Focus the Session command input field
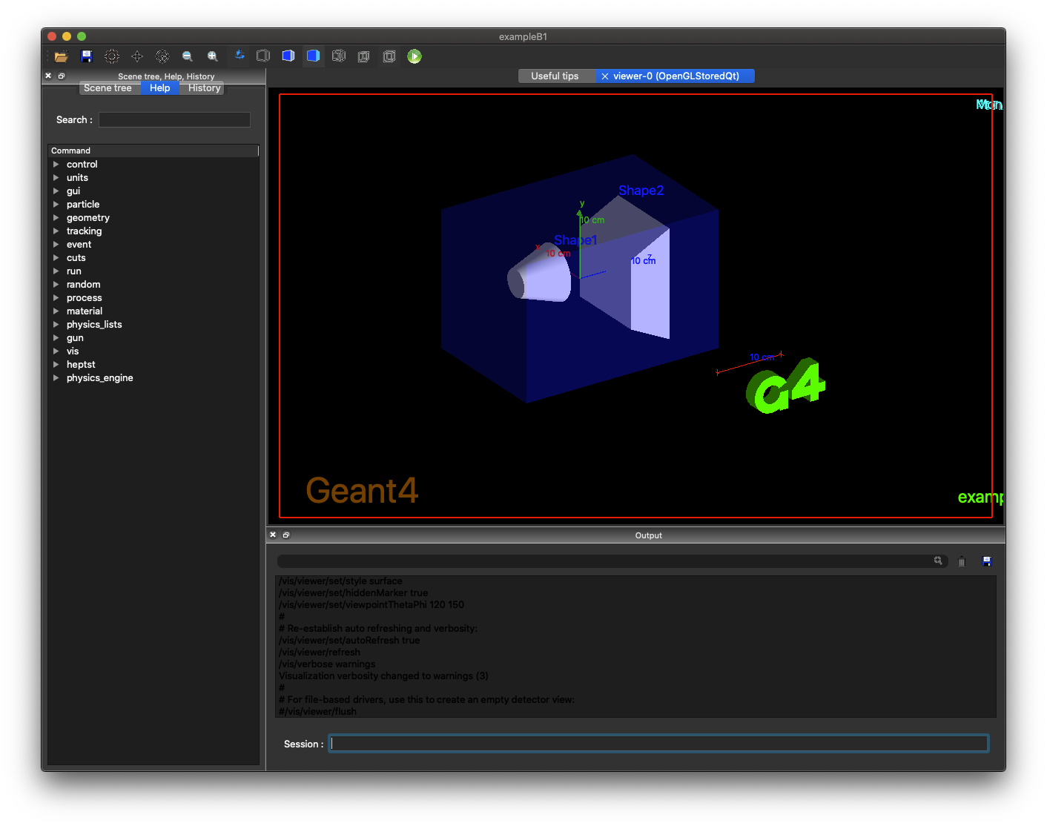The width and height of the screenshot is (1047, 826). [659, 744]
